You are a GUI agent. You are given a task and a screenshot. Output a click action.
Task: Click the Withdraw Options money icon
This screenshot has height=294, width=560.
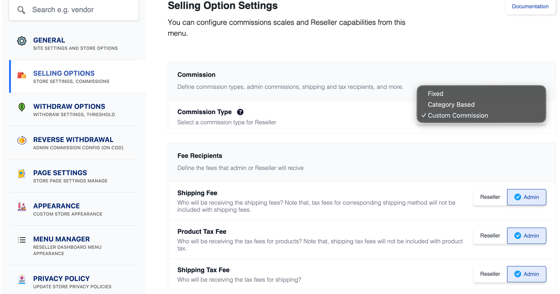[22, 107]
